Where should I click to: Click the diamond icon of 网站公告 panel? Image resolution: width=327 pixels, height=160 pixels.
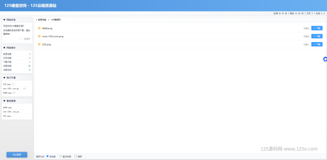click(x=4, y=20)
